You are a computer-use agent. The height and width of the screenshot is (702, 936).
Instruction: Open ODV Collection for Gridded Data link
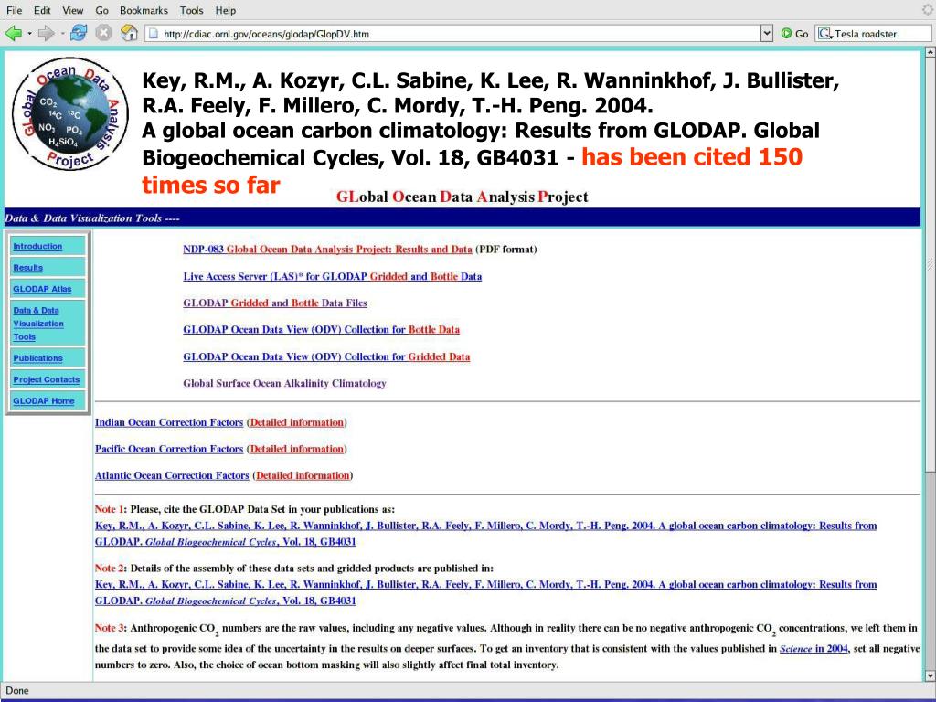pos(326,356)
